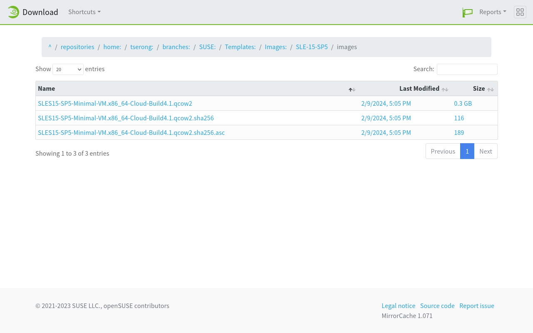Click the Download brand text in the navbar
This screenshot has height=333, width=533.
[41, 12]
